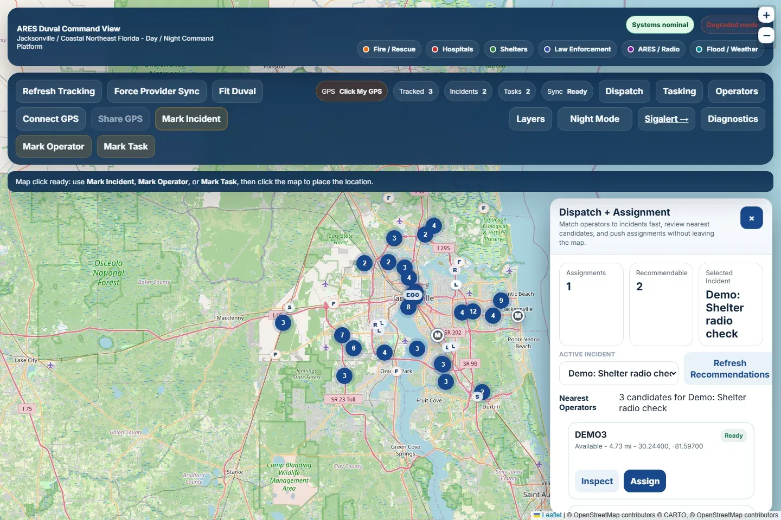This screenshot has height=520, width=781.
Task: Toggle the Flood / Weather layer chip
Action: click(727, 49)
